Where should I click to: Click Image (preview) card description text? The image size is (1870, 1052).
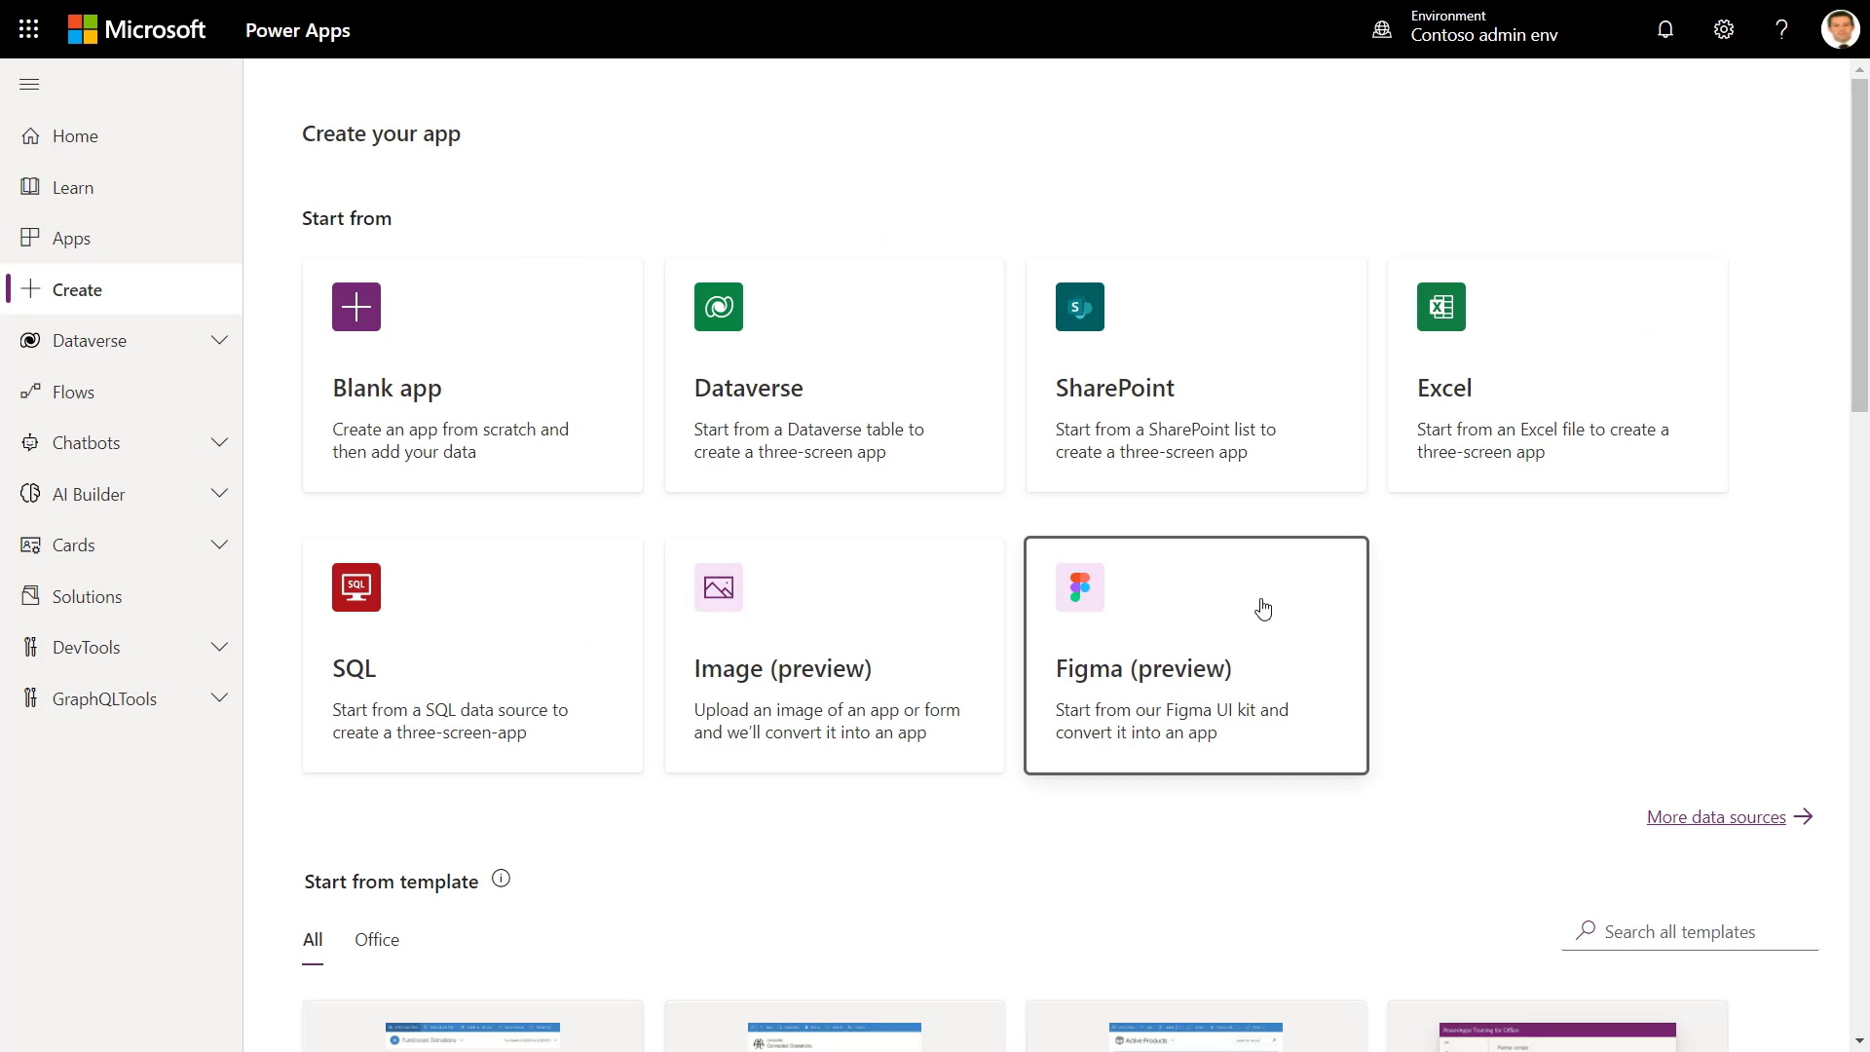pos(827,722)
